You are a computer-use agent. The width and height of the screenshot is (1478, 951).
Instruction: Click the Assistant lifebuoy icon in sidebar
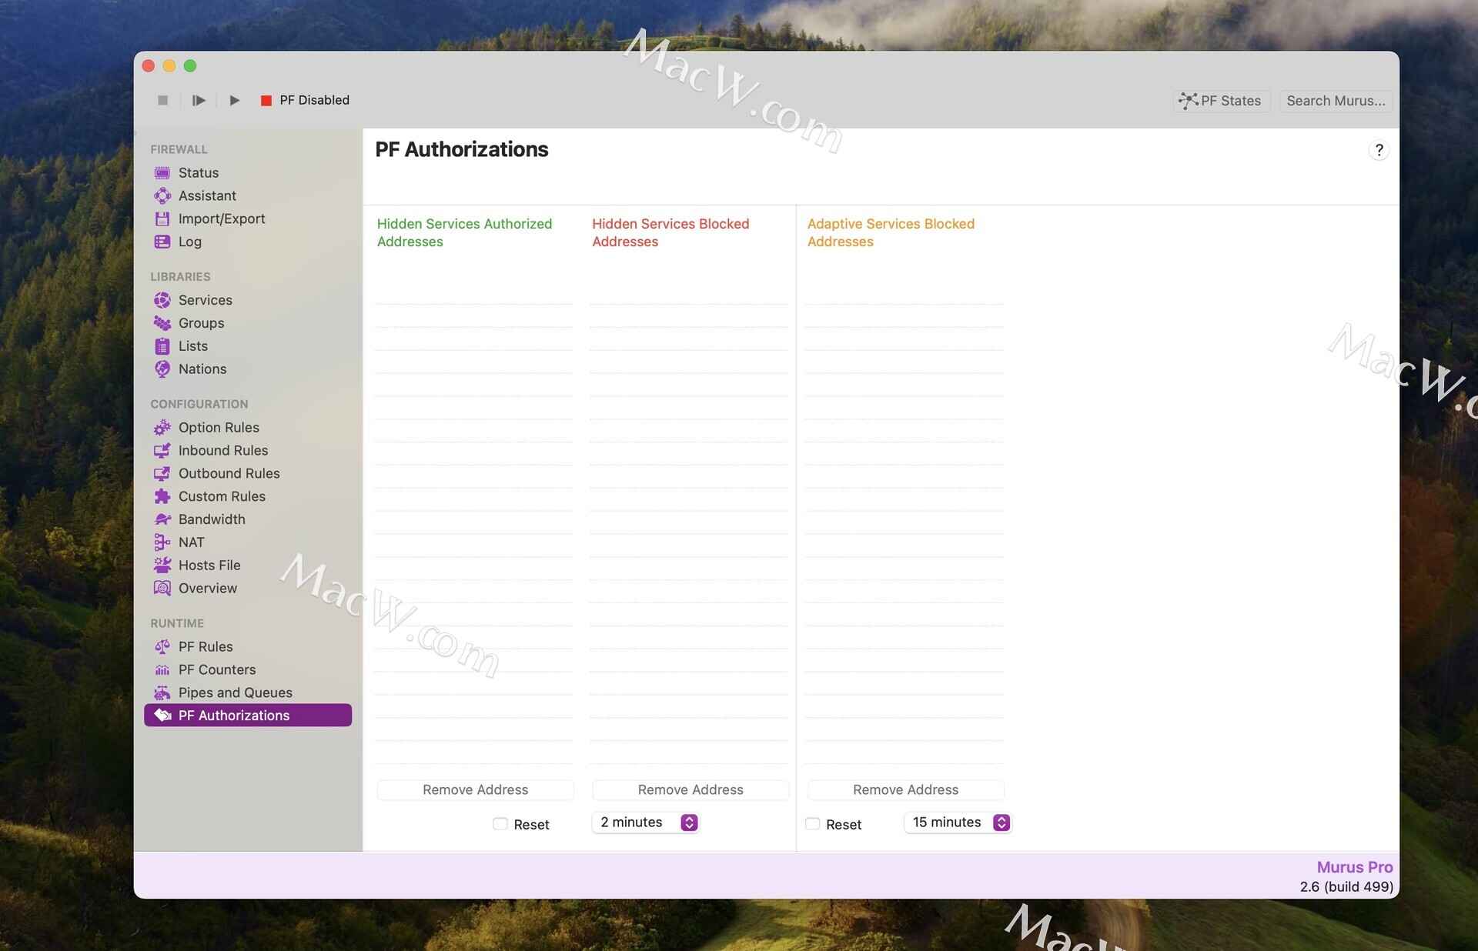tap(162, 196)
